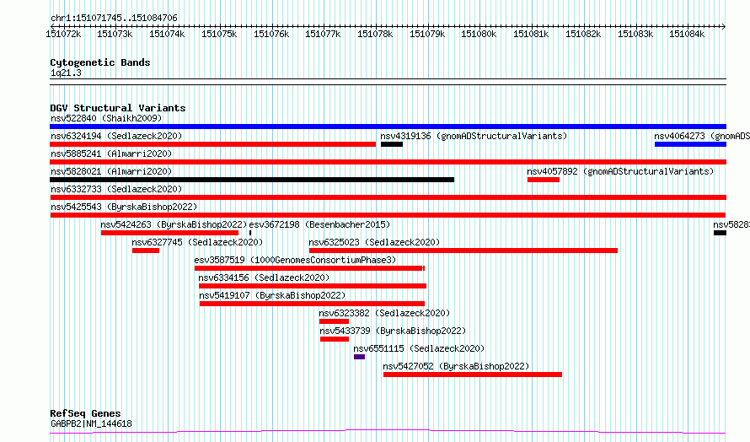
Task: Click the blue nsv522840 variant bar
Action: pyautogui.click(x=388, y=127)
